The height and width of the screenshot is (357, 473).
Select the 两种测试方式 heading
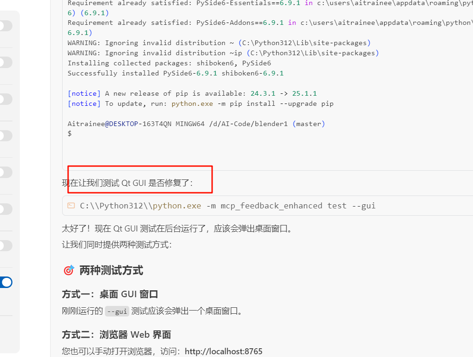tap(111, 271)
